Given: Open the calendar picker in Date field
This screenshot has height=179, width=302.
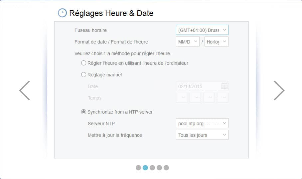Looking at the screenshot, I should point(225,86).
